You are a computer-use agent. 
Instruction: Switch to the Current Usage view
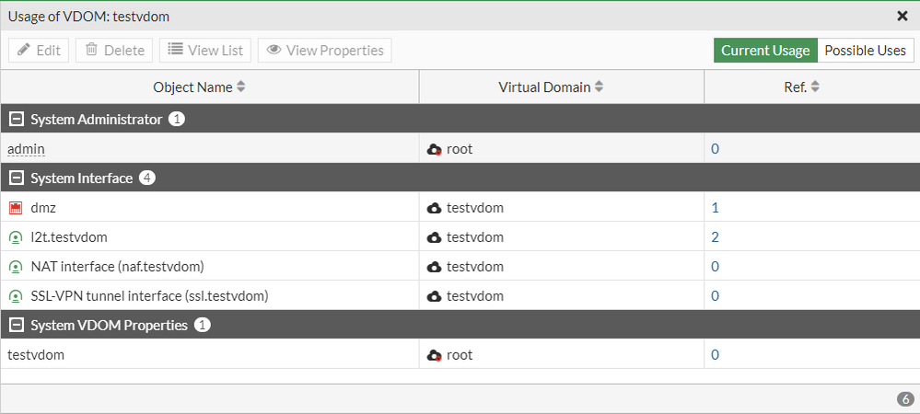[765, 51]
